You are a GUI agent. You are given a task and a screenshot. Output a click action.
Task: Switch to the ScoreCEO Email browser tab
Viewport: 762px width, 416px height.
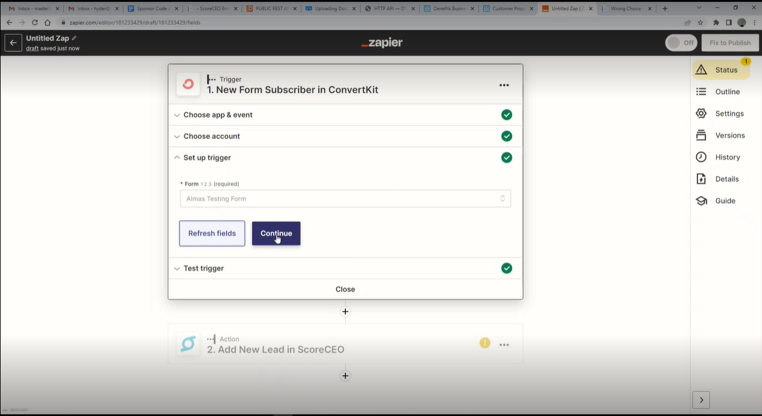click(x=212, y=8)
